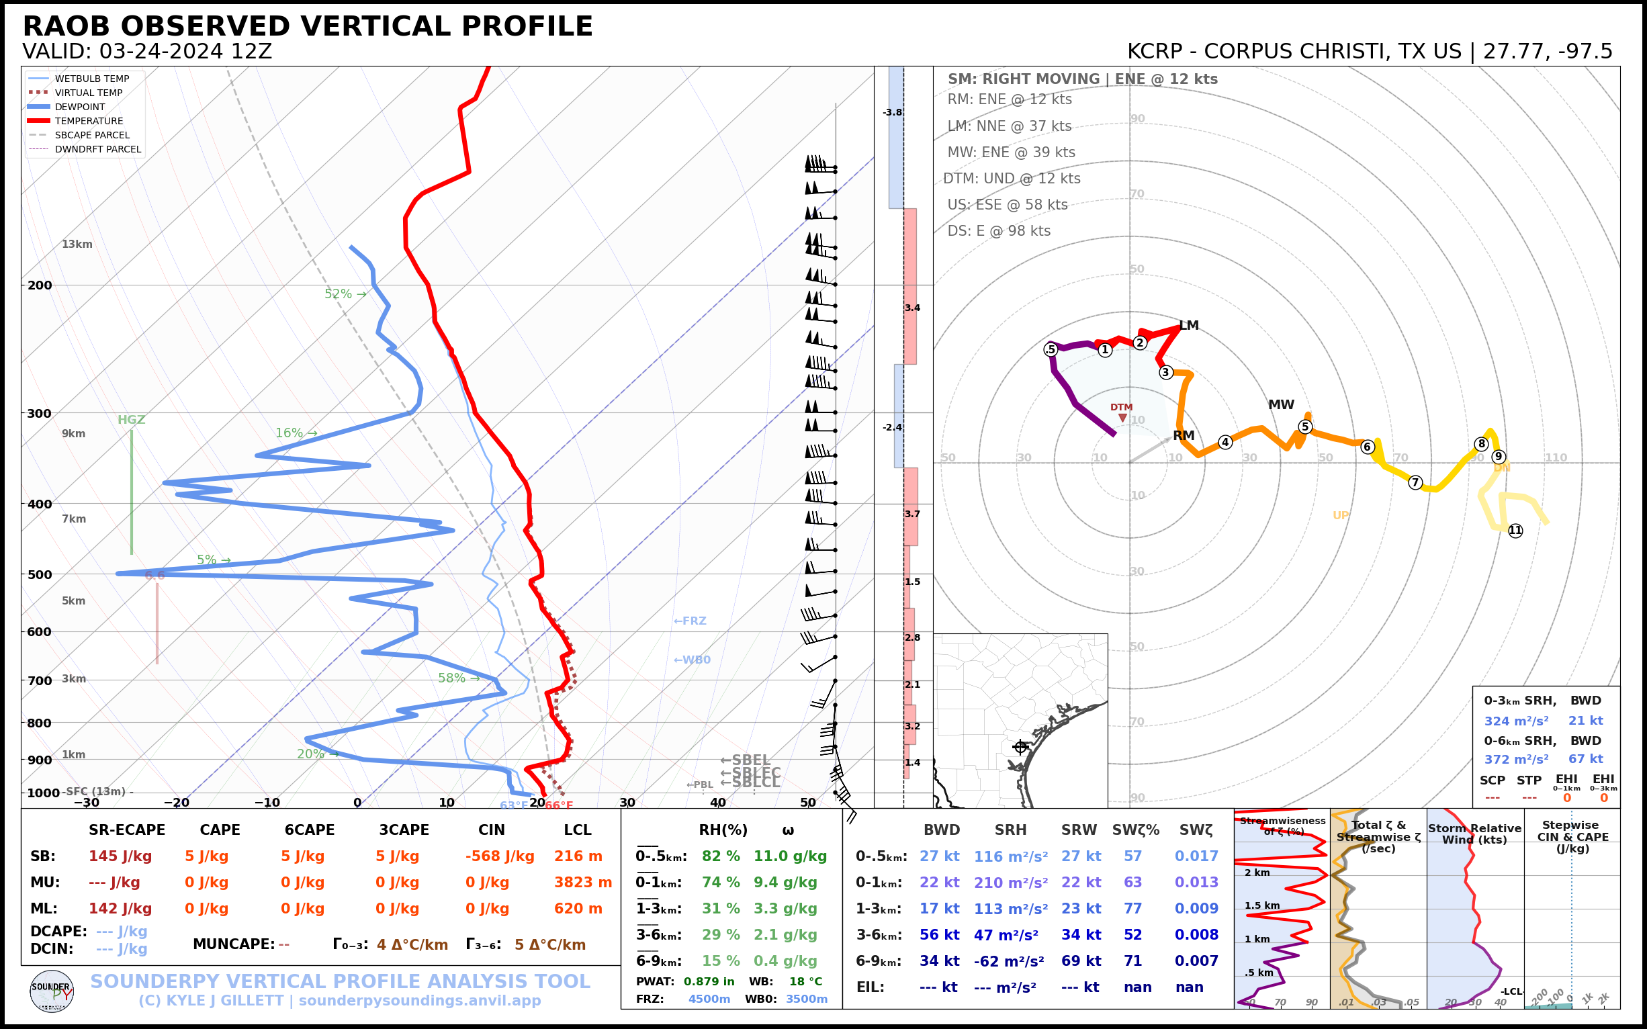The width and height of the screenshot is (1647, 1029).
Task: Click the SB CIN value -568 J/kg
Action: 500,856
